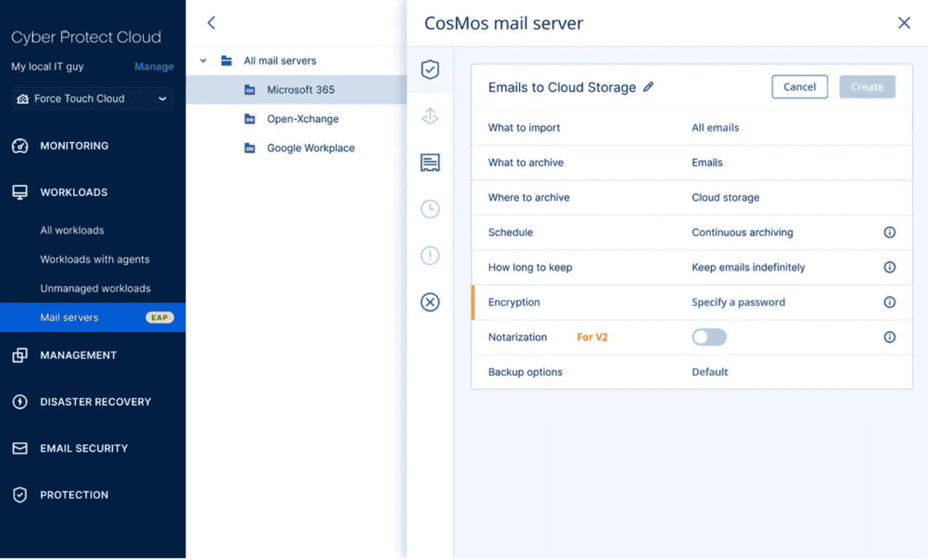928x560 pixels.
Task: Open the Monitoring gauge icon
Action: [x=20, y=146]
